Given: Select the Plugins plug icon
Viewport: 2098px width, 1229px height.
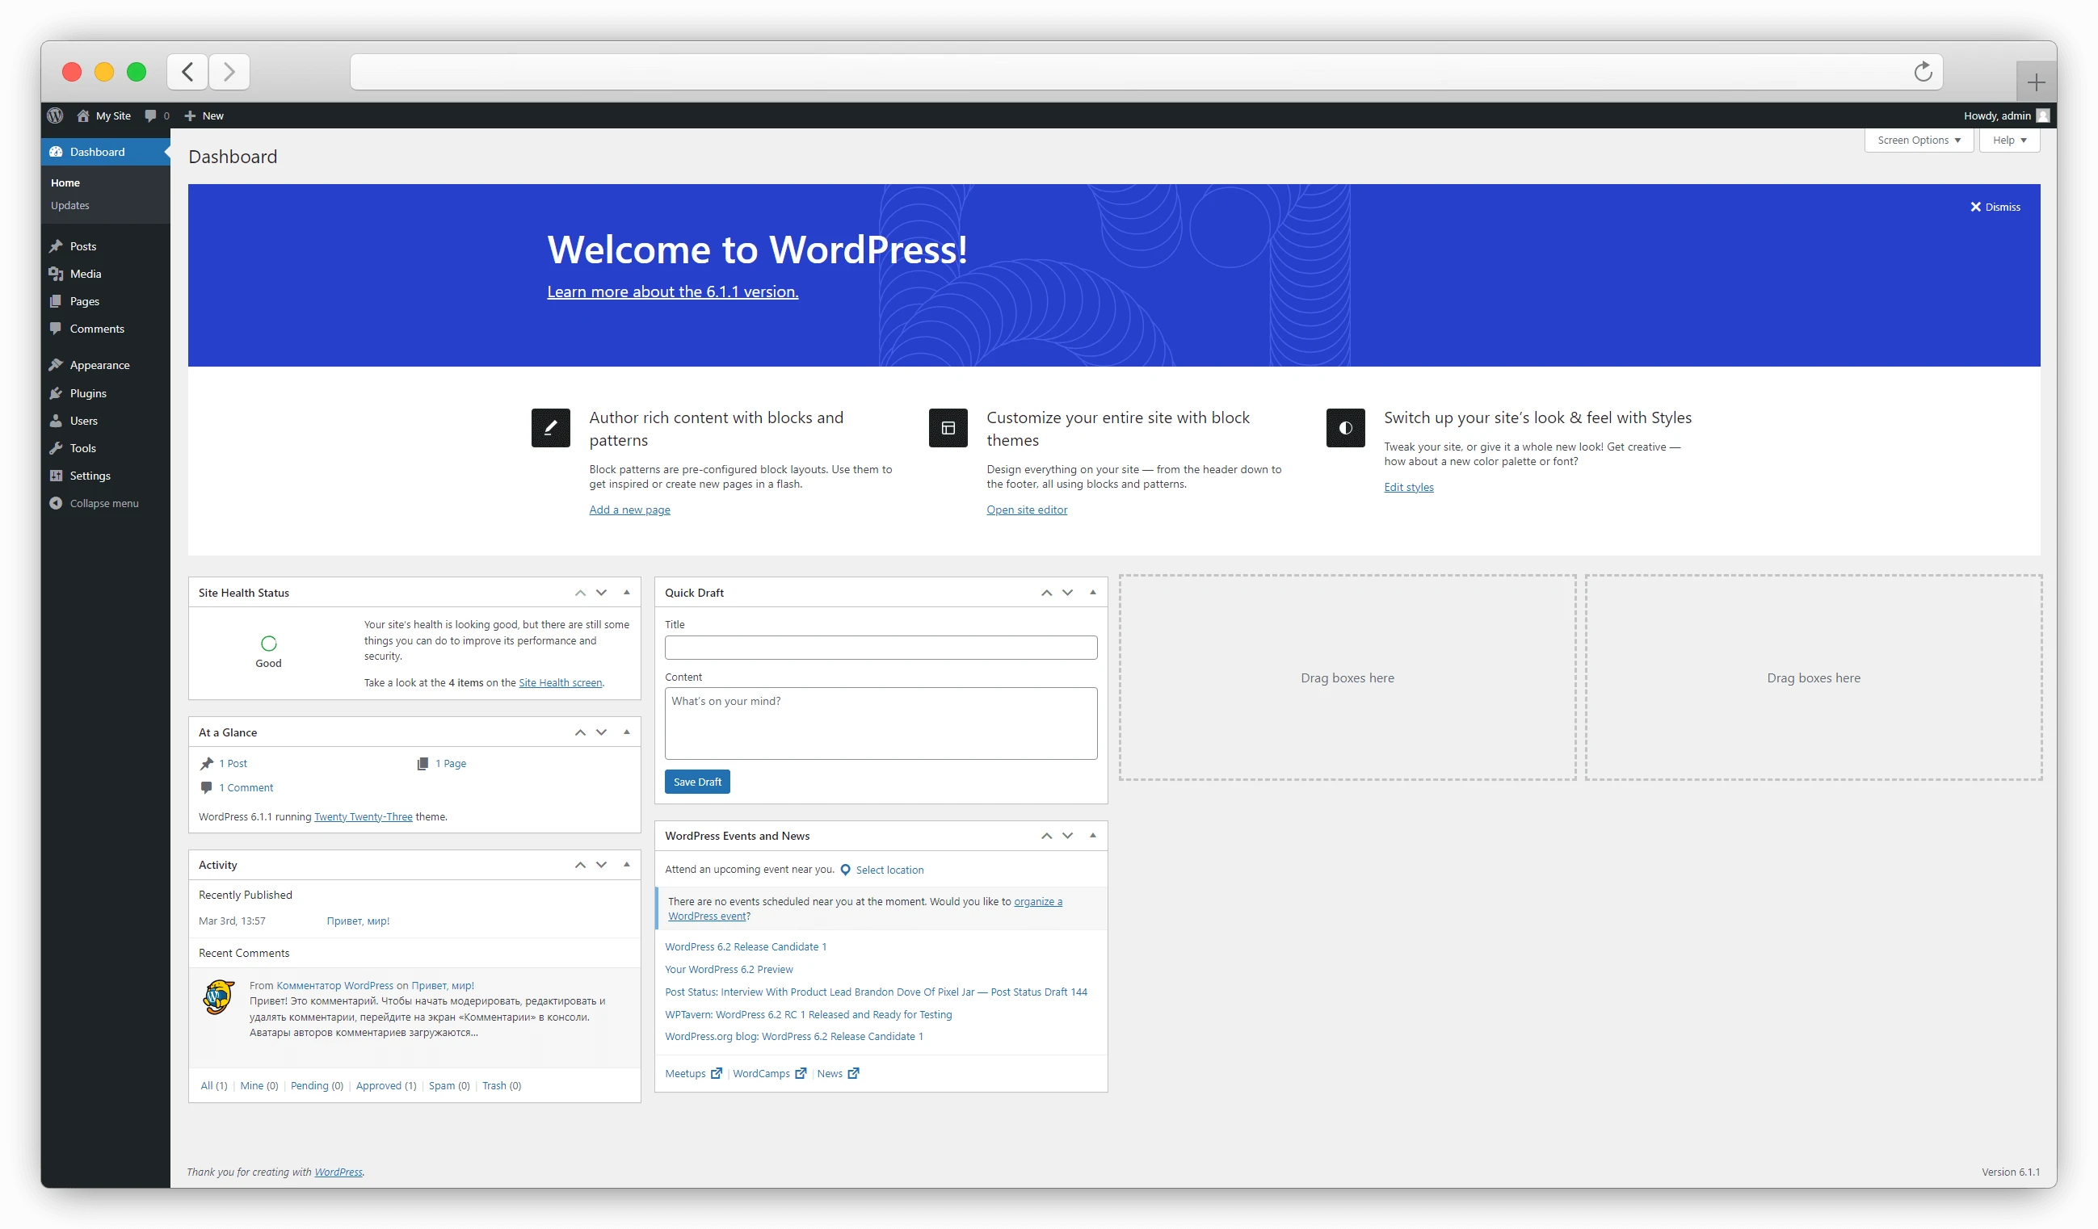Looking at the screenshot, I should (57, 392).
